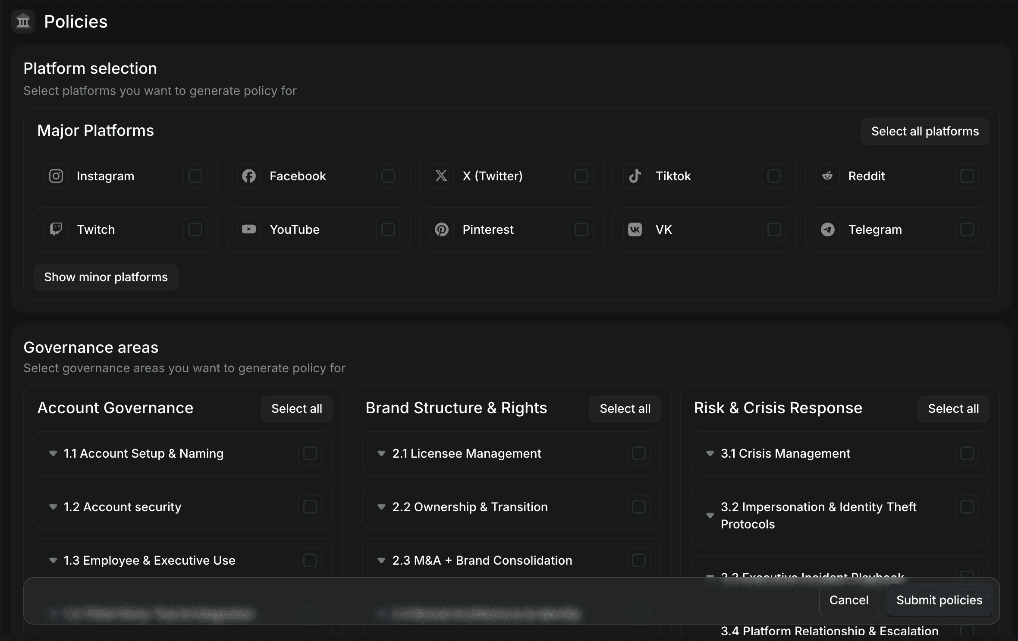The height and width of the screenshot is (641, 1018).
Task: Expand 1.1 Account Setup & Naming arrow
Action: [53, 453]
